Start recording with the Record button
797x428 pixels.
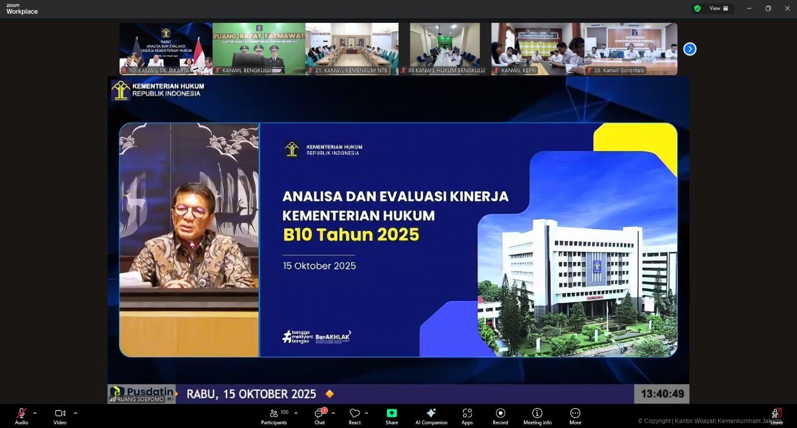500,416
